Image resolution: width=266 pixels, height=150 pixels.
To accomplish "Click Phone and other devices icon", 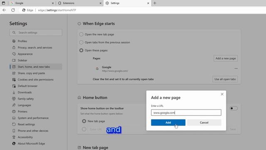I will (x=14, y=131).
